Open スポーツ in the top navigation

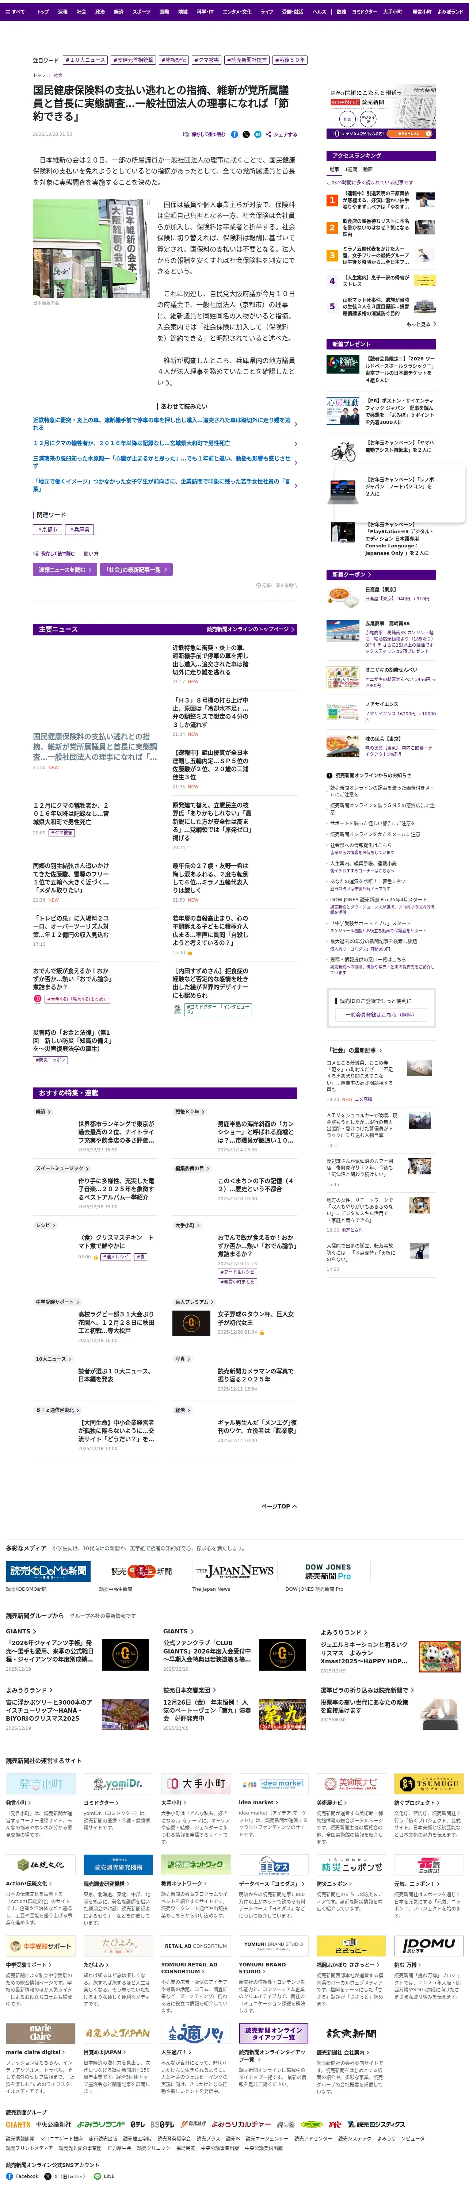click(x=141, y=12)
